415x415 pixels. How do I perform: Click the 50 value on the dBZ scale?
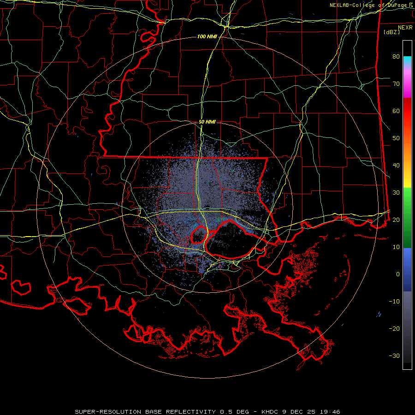point(396,138)
